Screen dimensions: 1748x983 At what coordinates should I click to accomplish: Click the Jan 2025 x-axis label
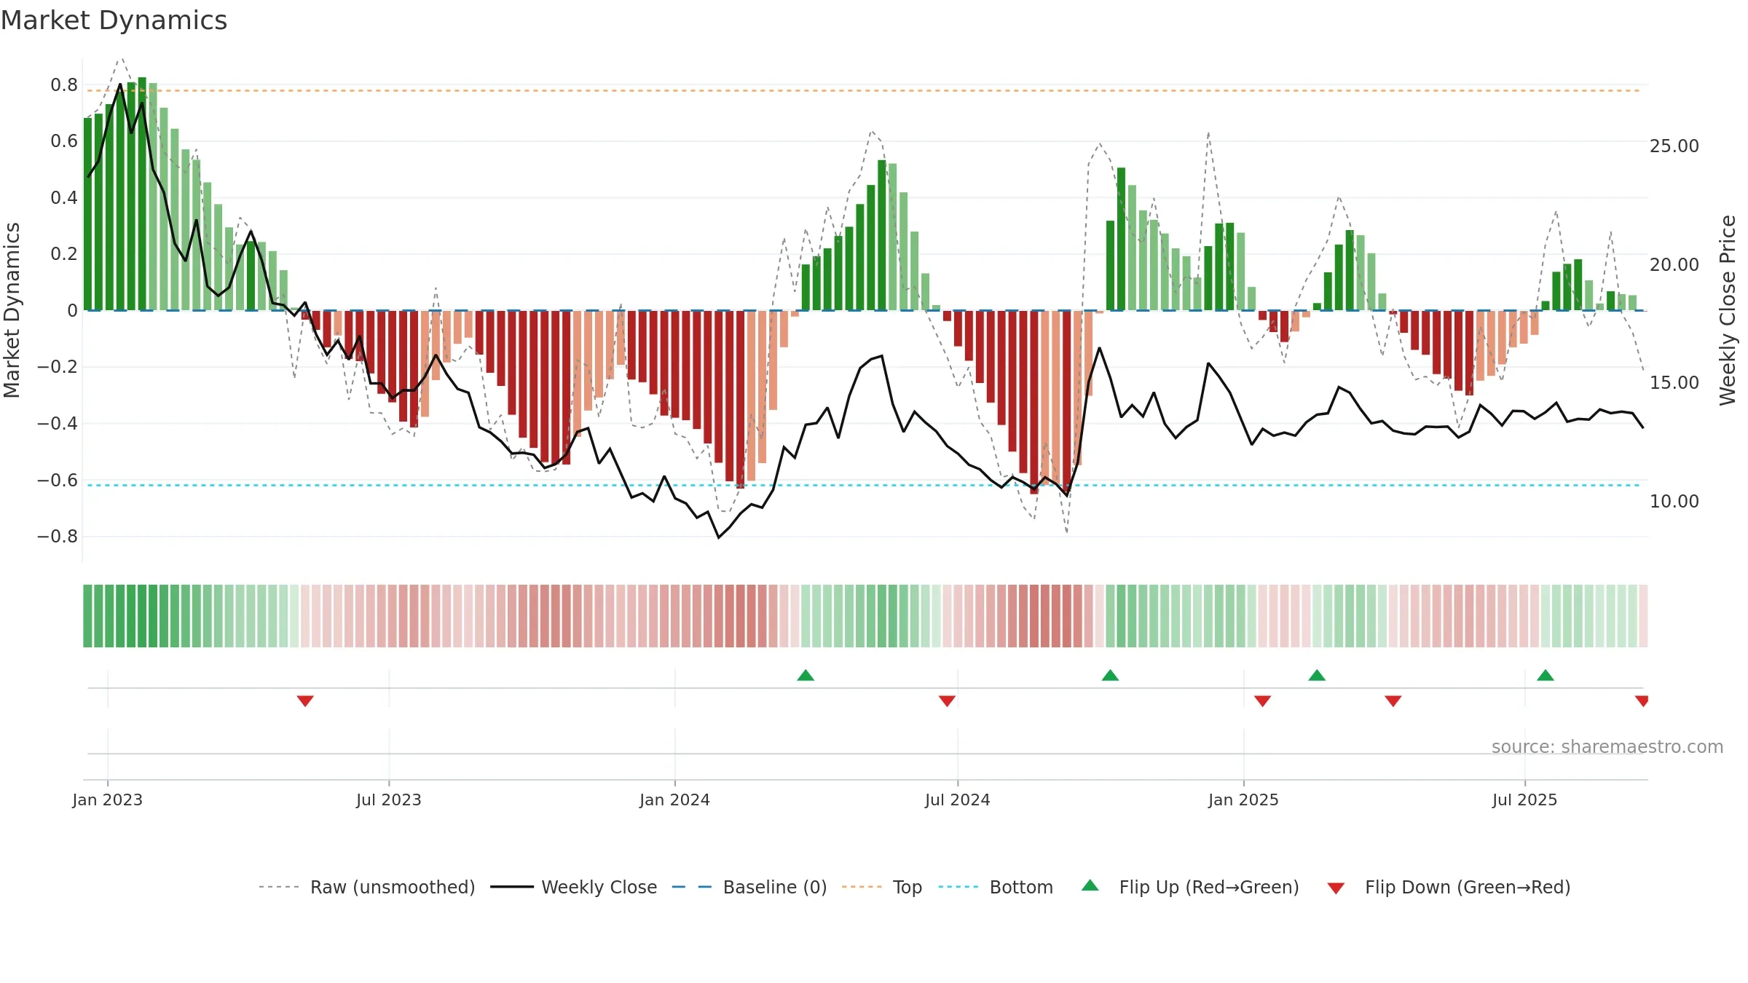click(x=1244, y=800)
